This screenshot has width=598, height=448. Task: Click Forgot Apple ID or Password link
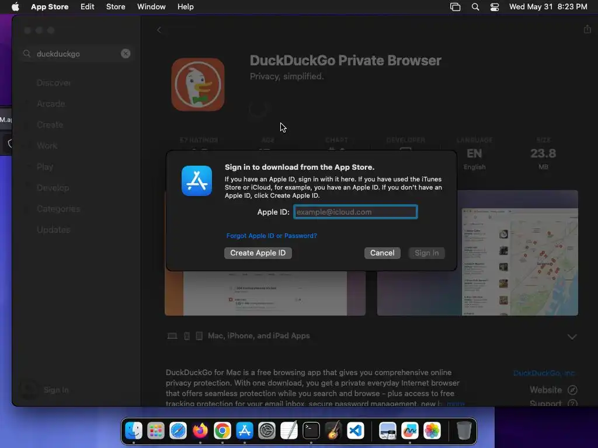coord(272,236)
